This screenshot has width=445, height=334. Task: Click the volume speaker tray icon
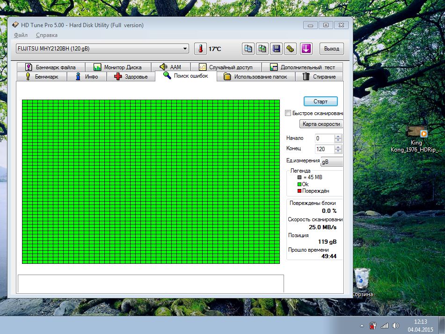point(395,326)
